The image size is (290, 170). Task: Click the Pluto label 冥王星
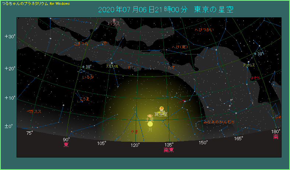click(160, 114)
